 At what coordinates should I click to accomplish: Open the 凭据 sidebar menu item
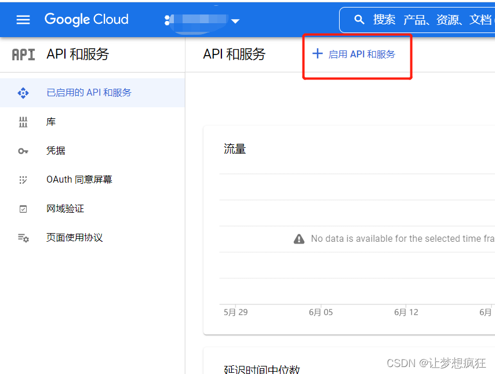(55, 150)
